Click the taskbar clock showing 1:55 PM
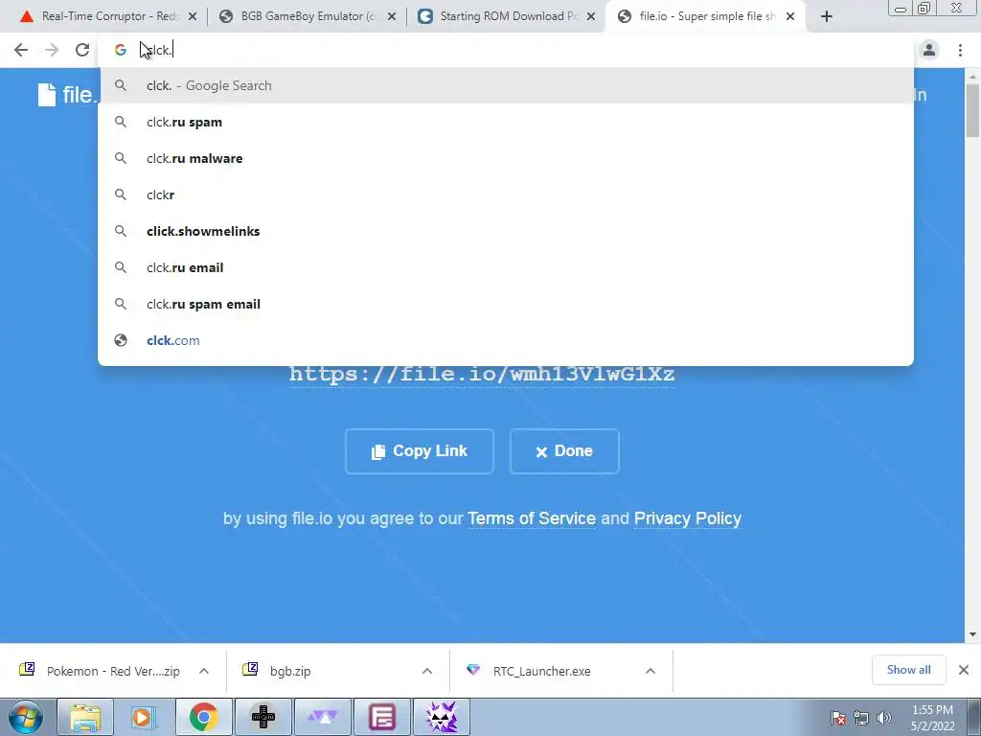 coord(933,718)
